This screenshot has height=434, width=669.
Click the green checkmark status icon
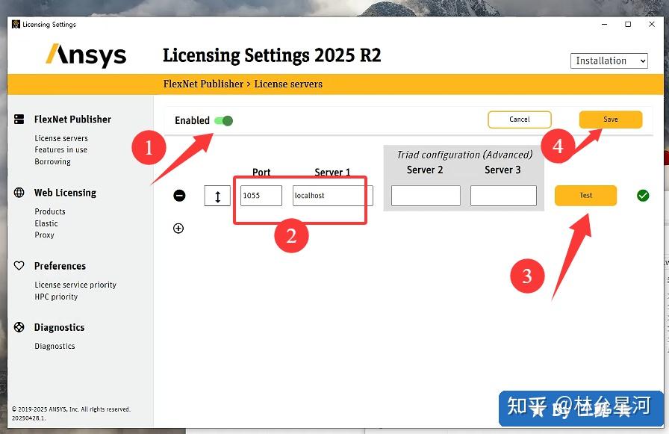[x=642, y=195]
